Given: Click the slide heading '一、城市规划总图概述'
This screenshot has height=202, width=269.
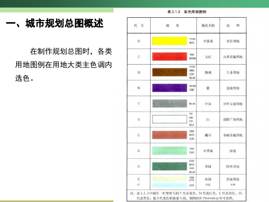Looking at the screenshot, I should (x=55, y=23).
